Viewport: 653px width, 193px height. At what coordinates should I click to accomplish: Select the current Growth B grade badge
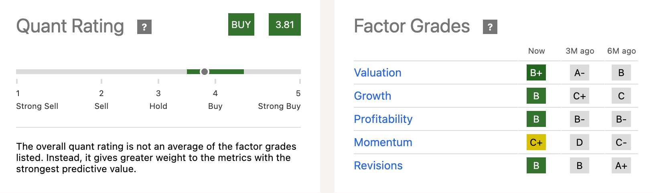coord(536,96)
